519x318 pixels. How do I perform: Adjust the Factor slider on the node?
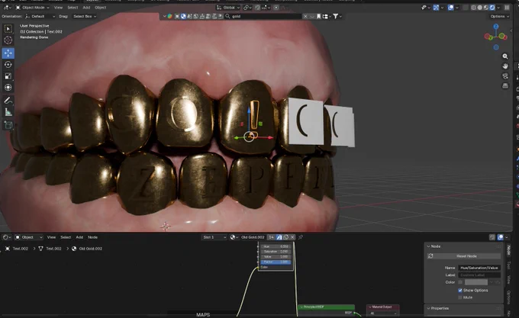(276, 262)
